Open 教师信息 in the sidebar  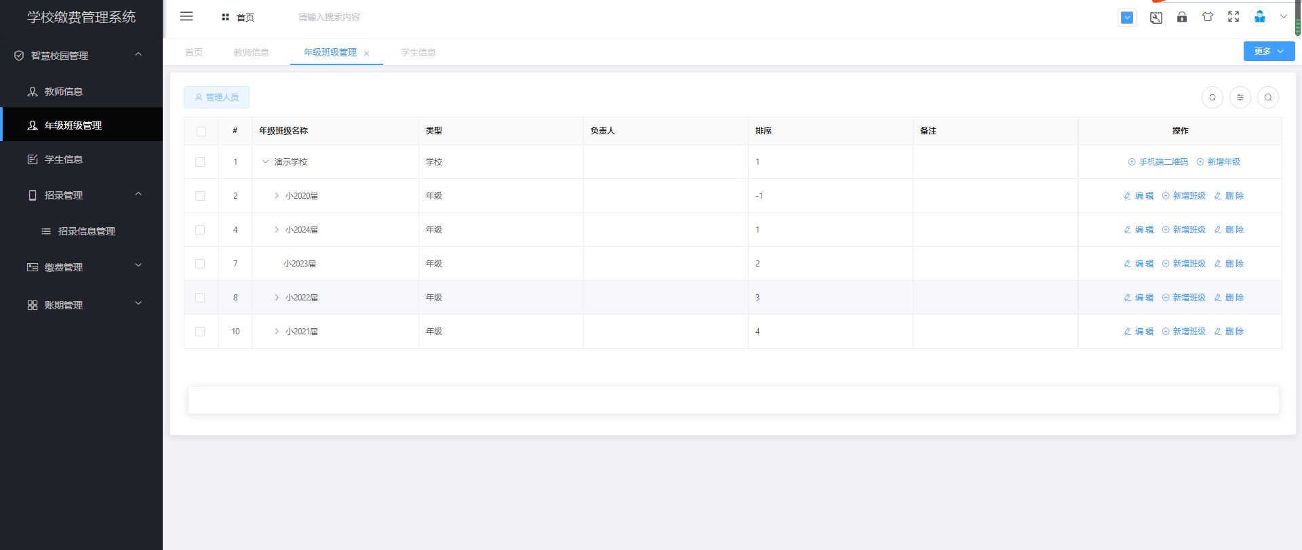pos(64,92)
